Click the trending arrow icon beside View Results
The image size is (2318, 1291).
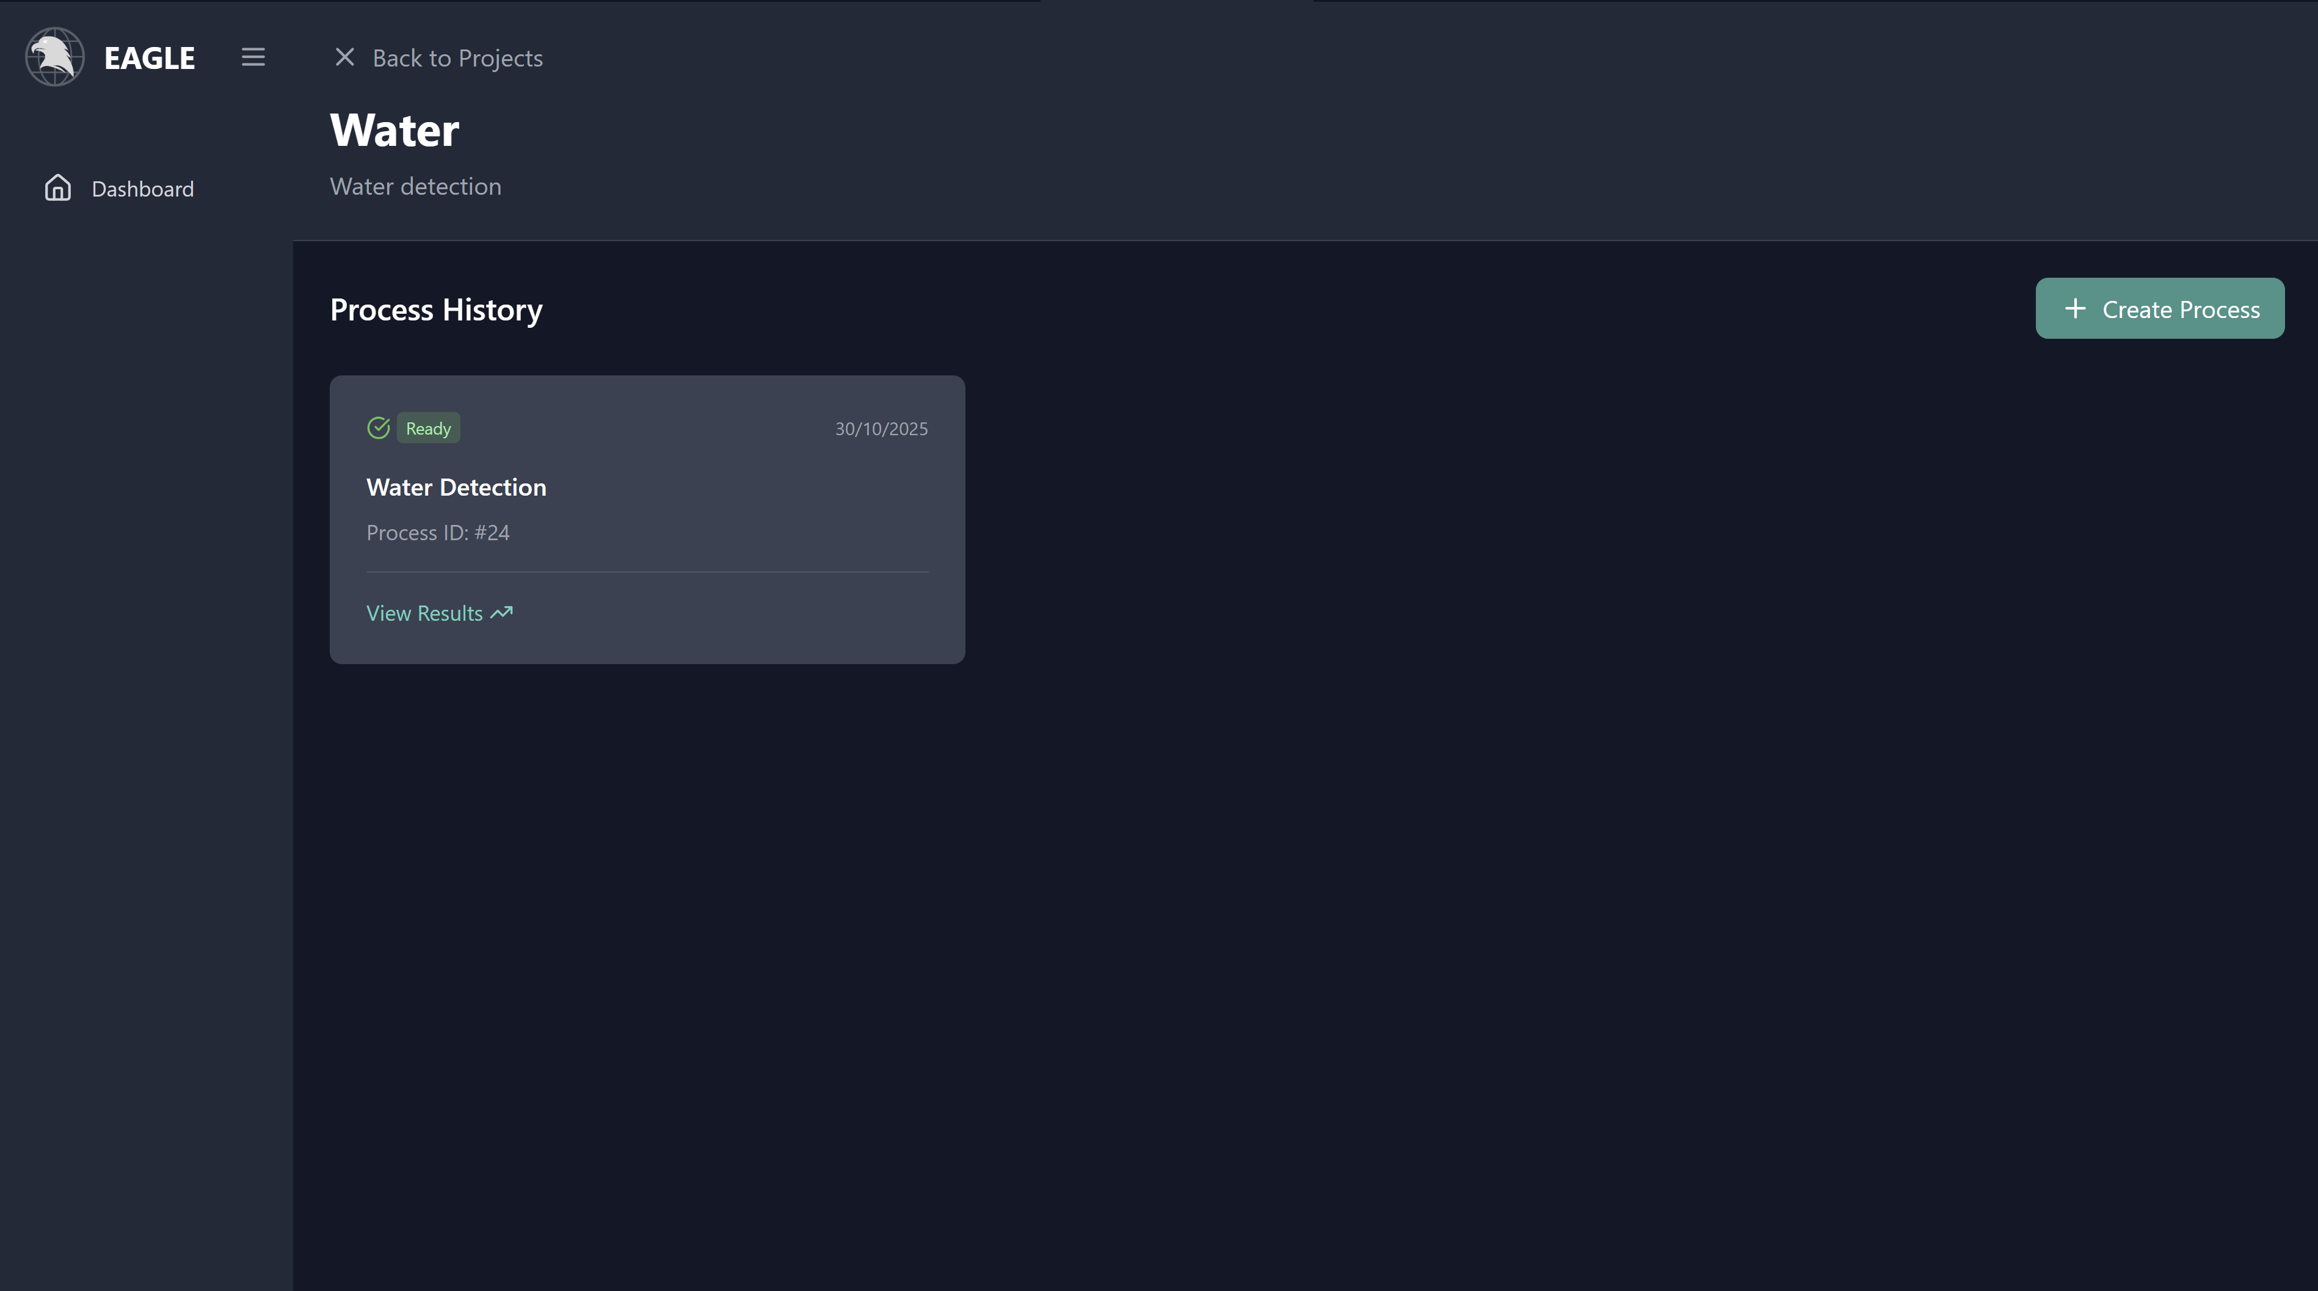(502, 613)
